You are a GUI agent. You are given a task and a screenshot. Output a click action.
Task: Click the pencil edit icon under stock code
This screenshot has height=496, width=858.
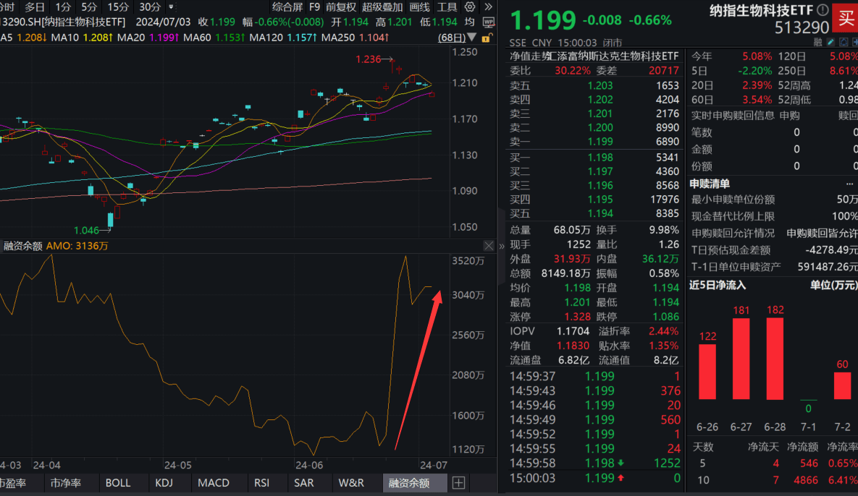[830, 42]
